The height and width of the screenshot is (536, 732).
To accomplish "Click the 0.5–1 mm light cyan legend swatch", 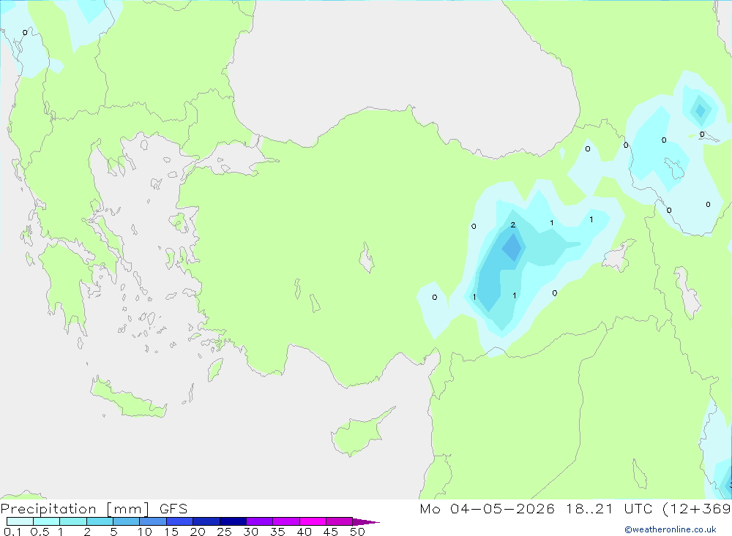I will [46, 521].
